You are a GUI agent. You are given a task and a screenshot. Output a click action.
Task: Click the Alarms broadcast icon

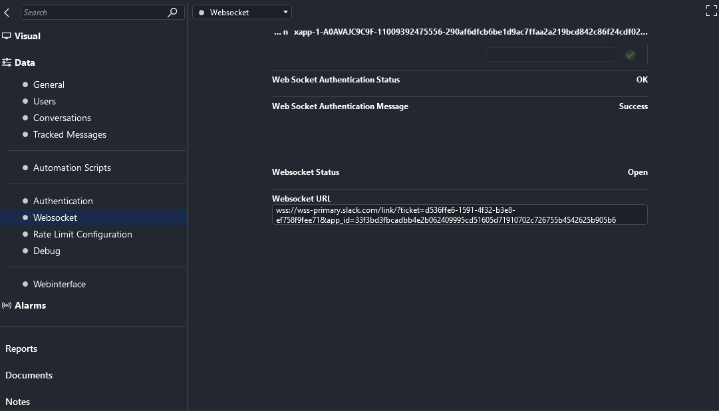pyautogui.click(x=7, y=305)
